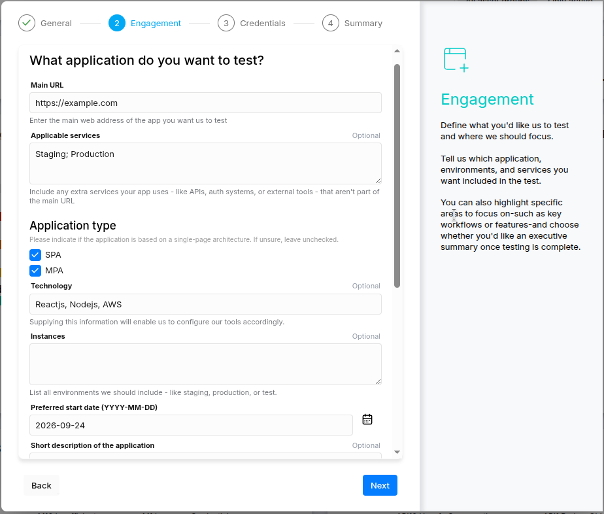Click the Back button

coord(41,485)
